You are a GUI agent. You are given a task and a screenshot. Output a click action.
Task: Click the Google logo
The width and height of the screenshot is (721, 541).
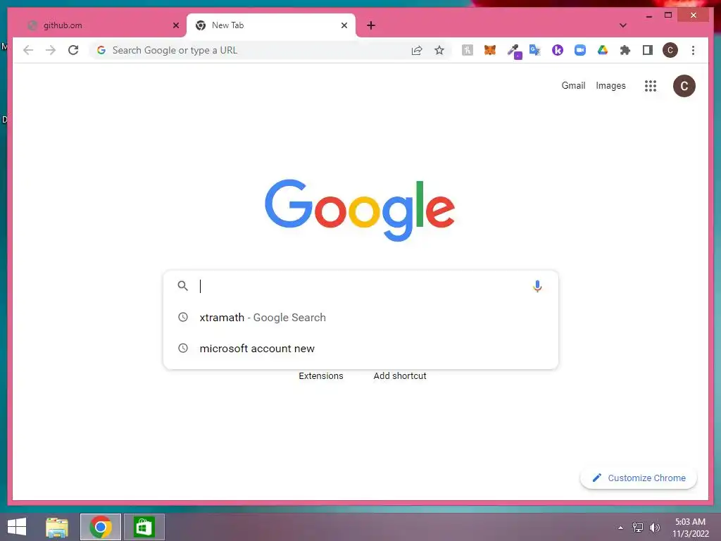tap(360, 210)
